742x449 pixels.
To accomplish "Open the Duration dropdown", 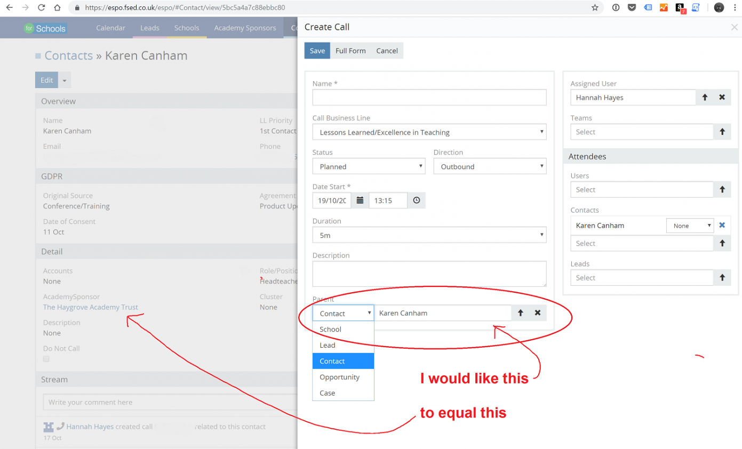I will click(429, 235).
